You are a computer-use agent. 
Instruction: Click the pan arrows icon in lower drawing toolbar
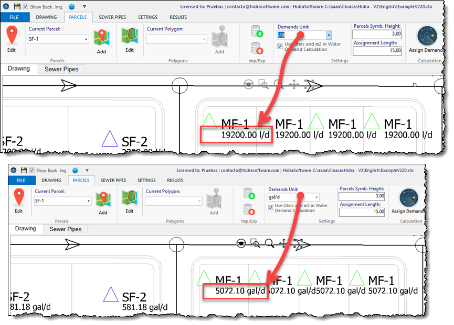[x=284, y=243]
